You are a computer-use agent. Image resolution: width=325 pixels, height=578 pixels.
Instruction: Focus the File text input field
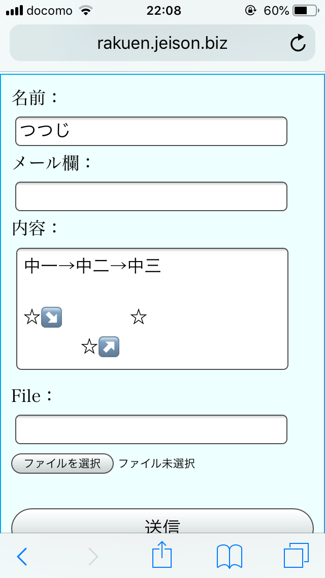[151, 429]
